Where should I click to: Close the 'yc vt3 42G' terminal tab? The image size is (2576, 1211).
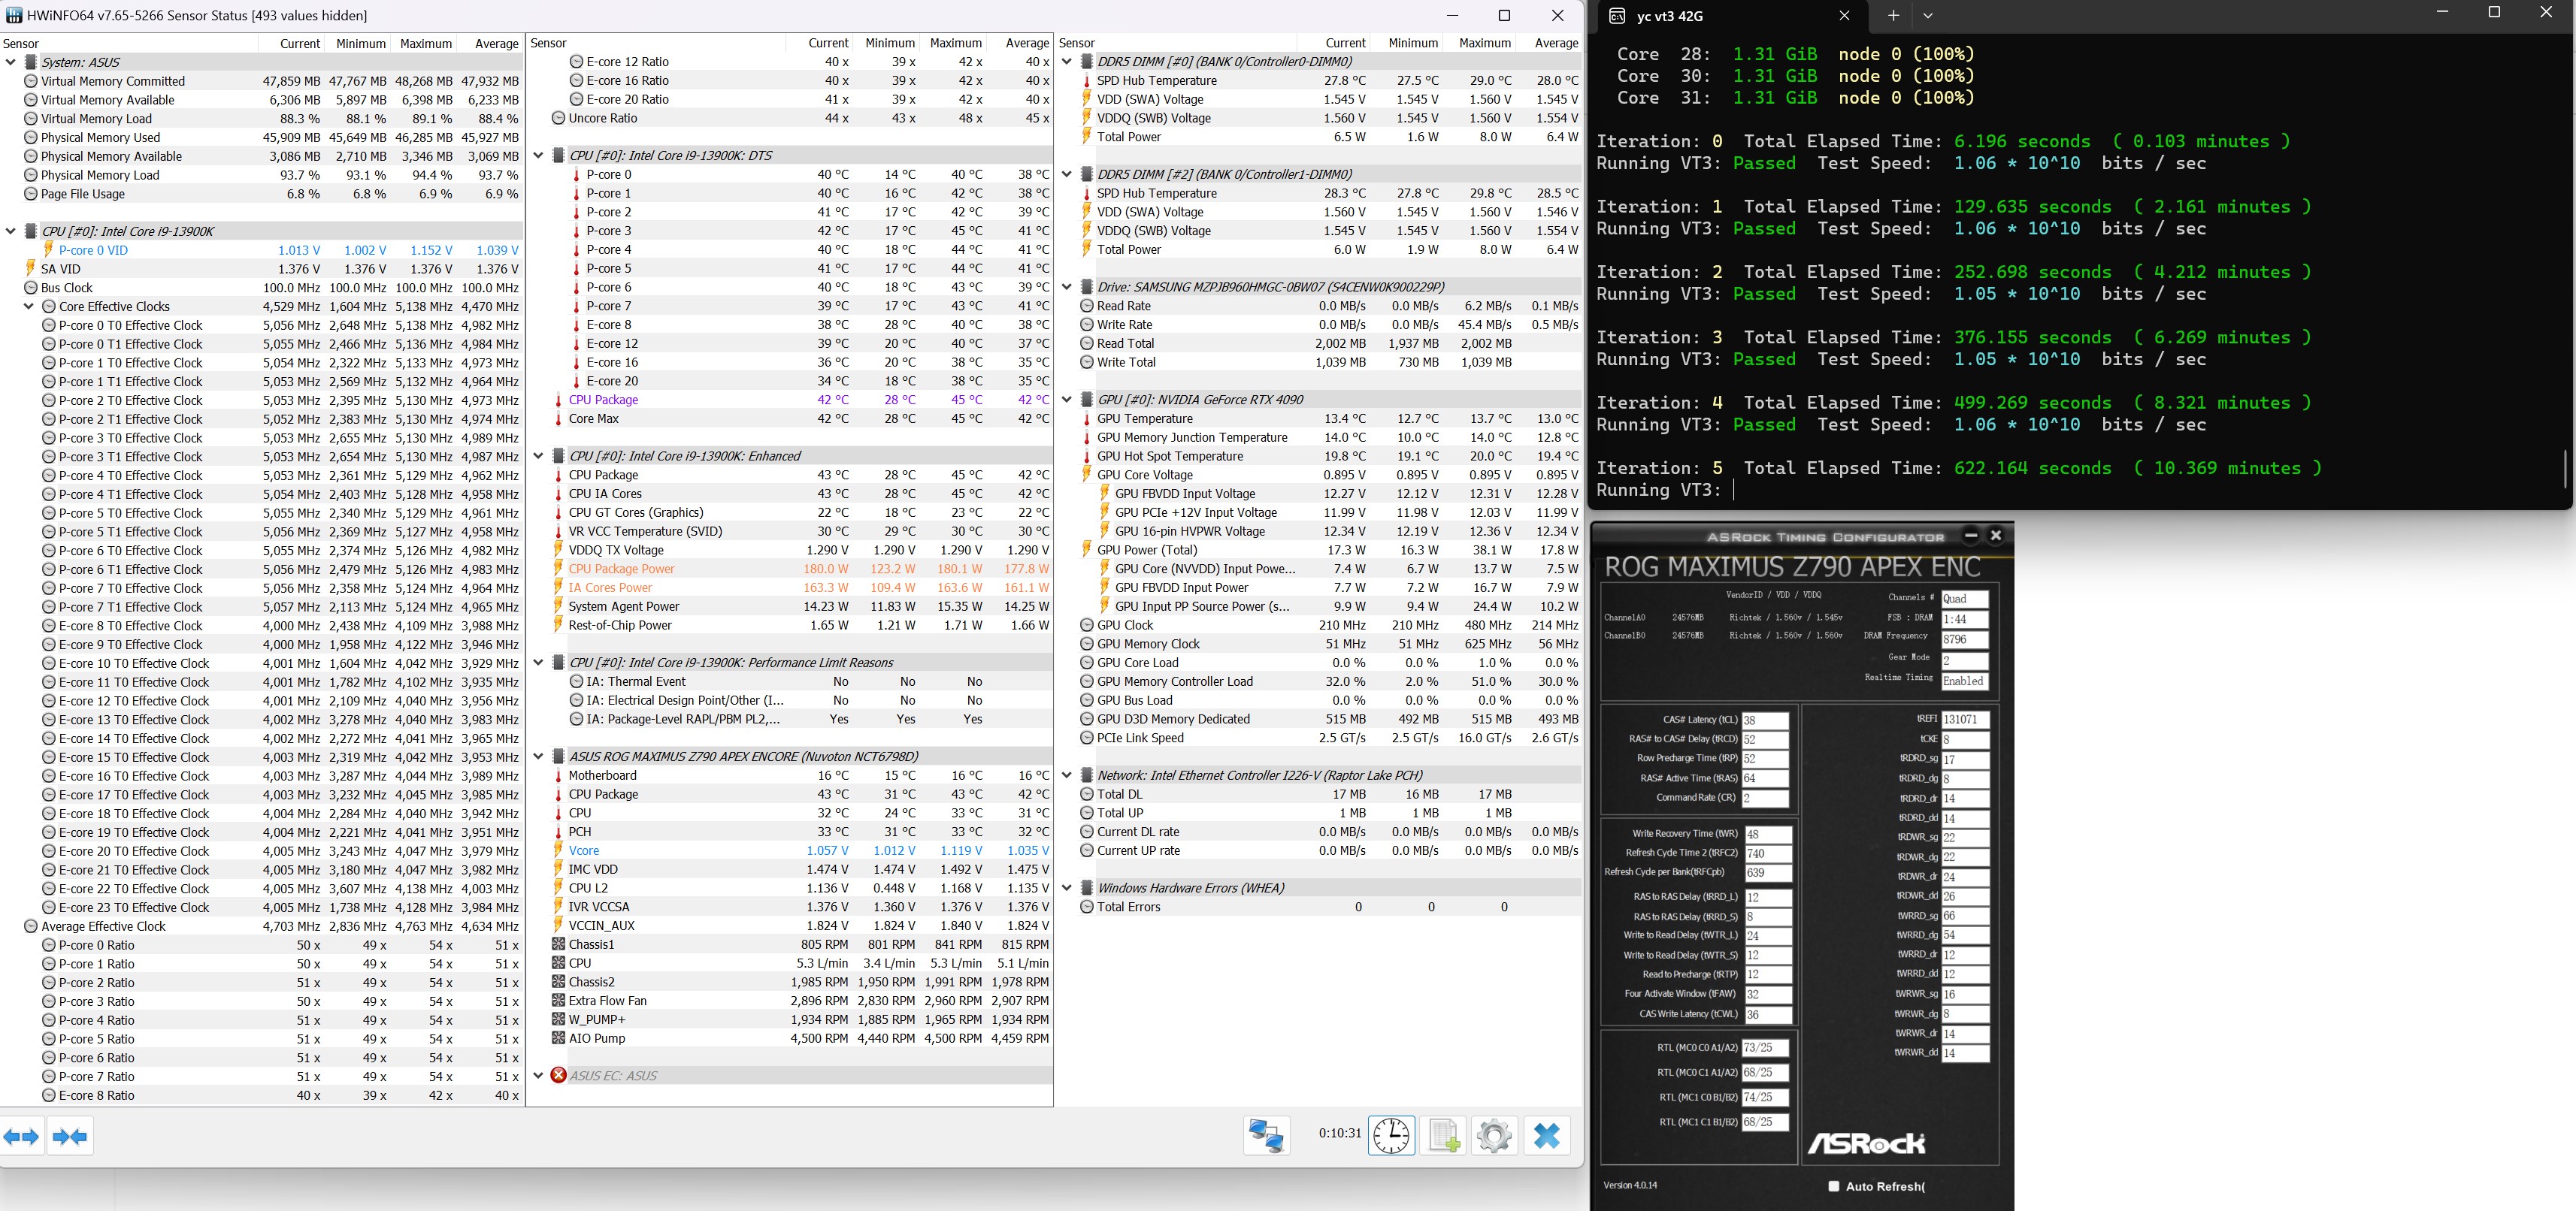[1845, 15]
